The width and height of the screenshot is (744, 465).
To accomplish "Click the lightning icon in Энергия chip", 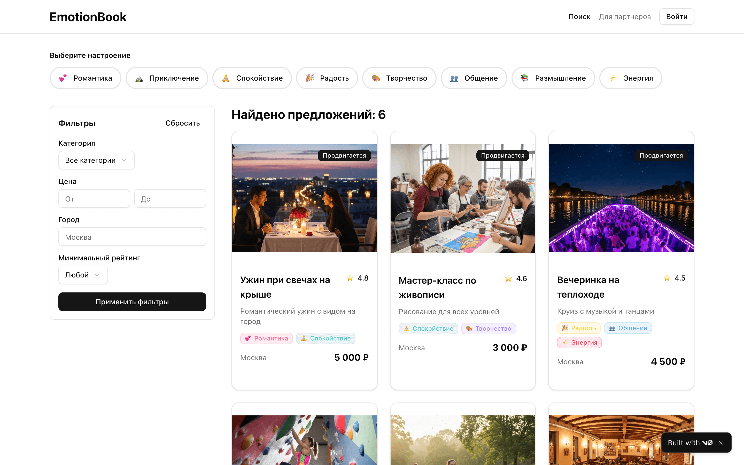I will coord(613,78).
